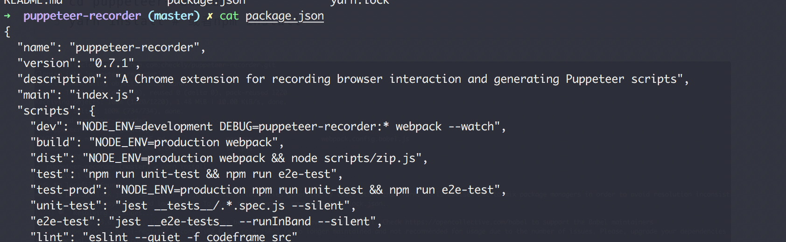Click the opening curly brace line

[x=7, y=32]
